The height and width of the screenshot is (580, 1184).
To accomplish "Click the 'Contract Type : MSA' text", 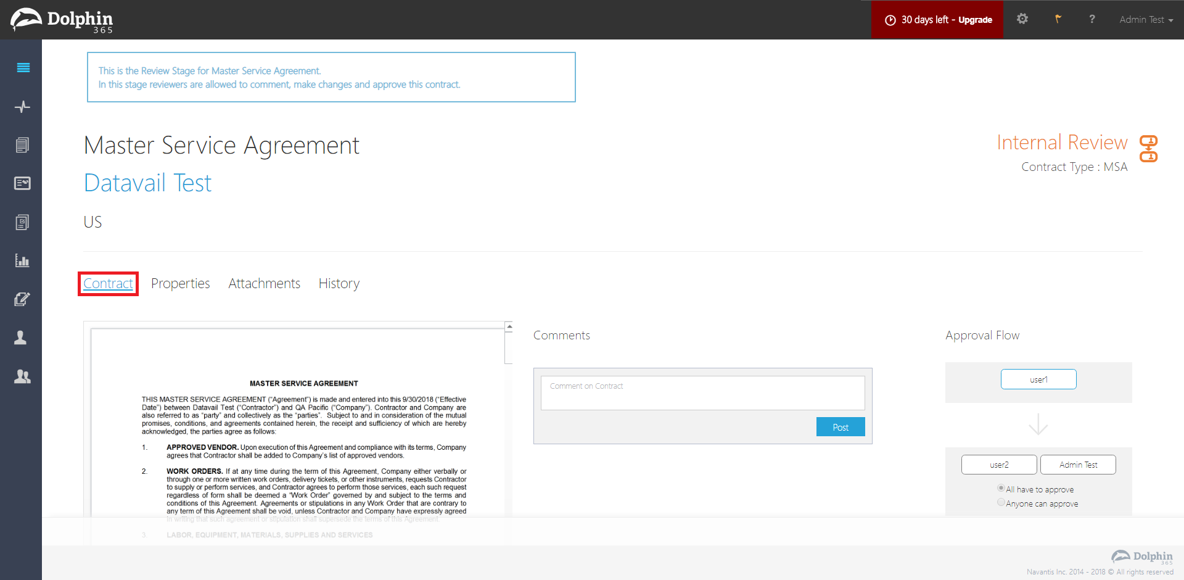I will pos(1074,167).
